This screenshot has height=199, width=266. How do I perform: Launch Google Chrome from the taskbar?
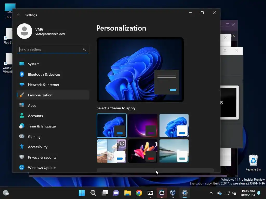coord(139,193)
